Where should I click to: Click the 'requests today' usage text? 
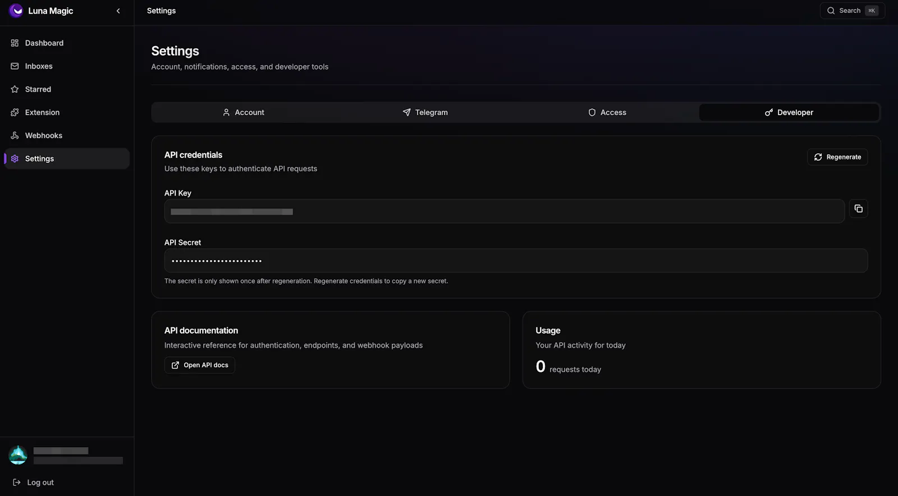pyautogui.click(x=575, y=370)
